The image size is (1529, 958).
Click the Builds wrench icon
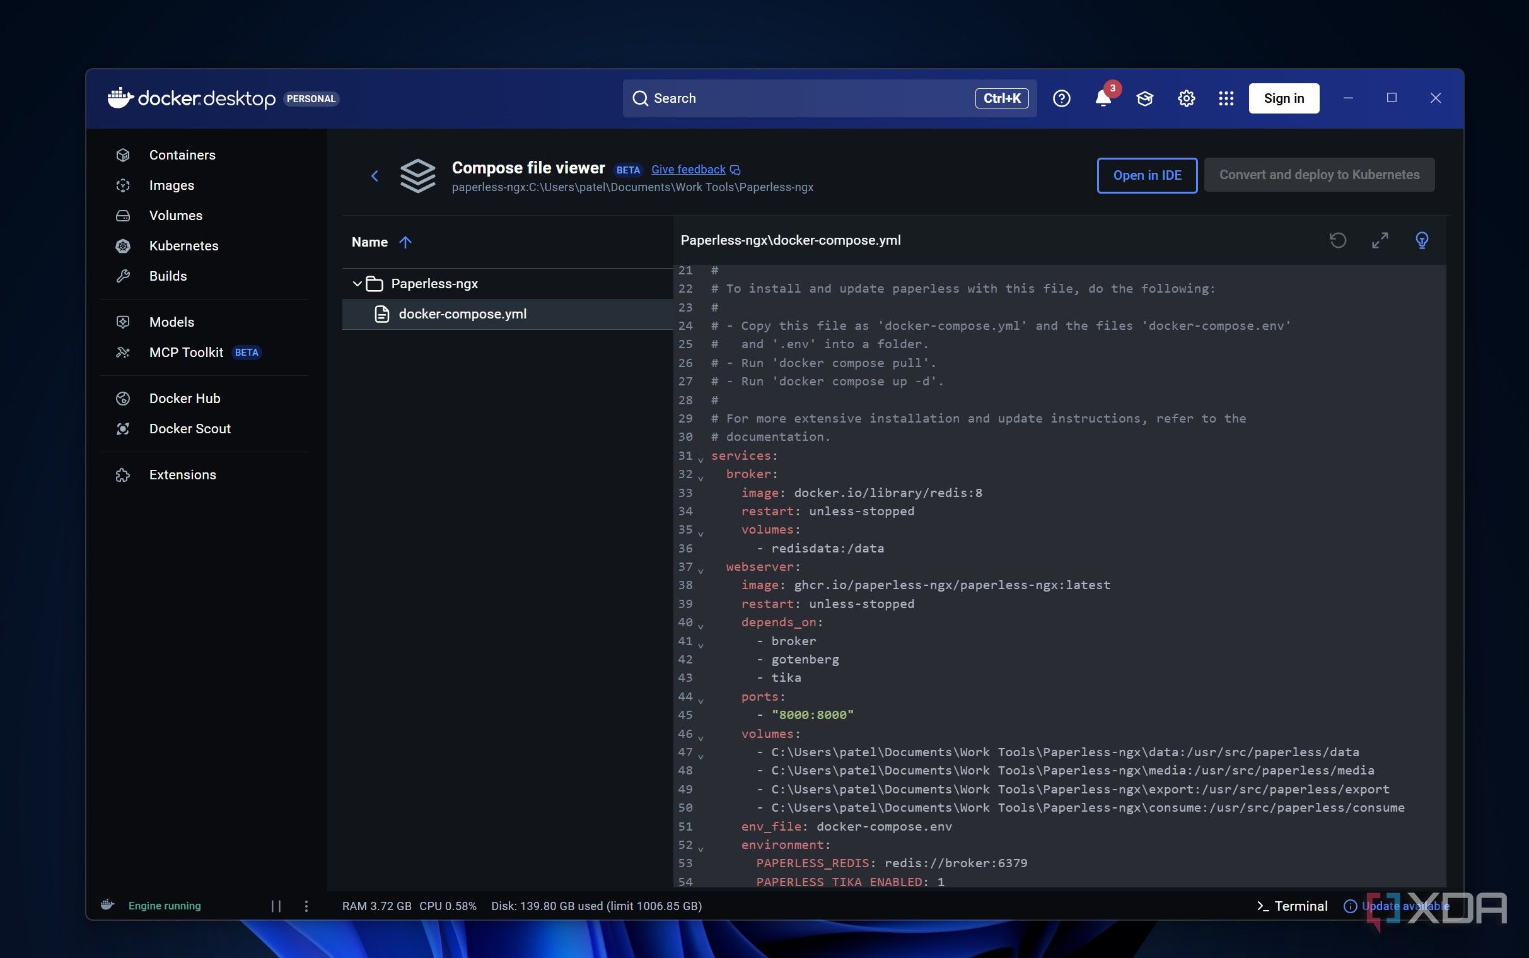click(x=123, y=276)
